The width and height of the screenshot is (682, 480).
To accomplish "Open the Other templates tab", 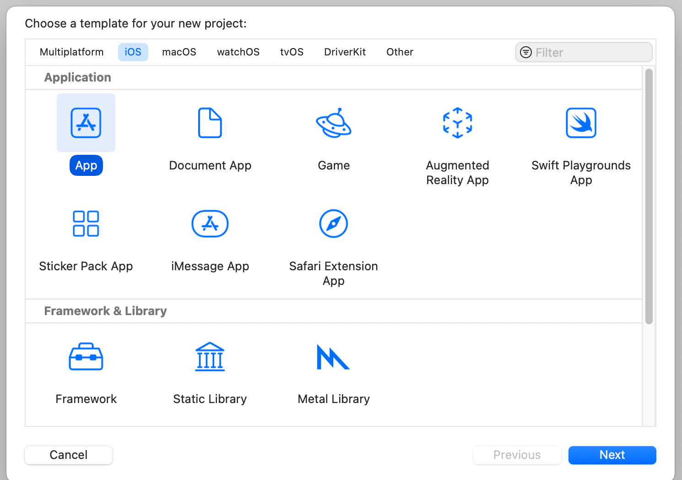I will coord(400,52).
